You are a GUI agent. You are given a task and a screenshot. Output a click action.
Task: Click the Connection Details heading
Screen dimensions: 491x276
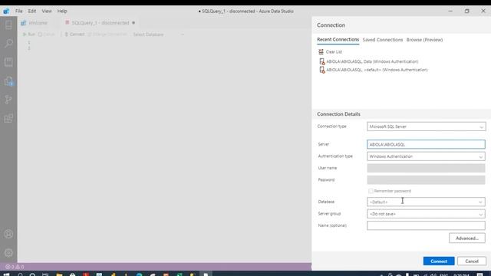tap(338, 114)
